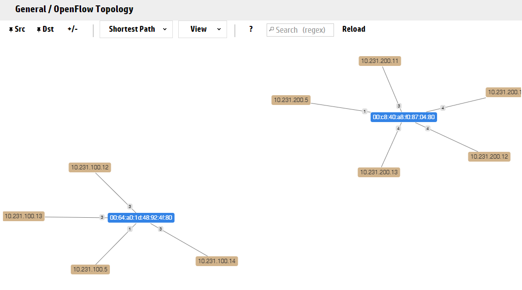This screenshot has height=290, width=522.
Task: Select host node 10.231.100.12
Action: tap(90, 167)
